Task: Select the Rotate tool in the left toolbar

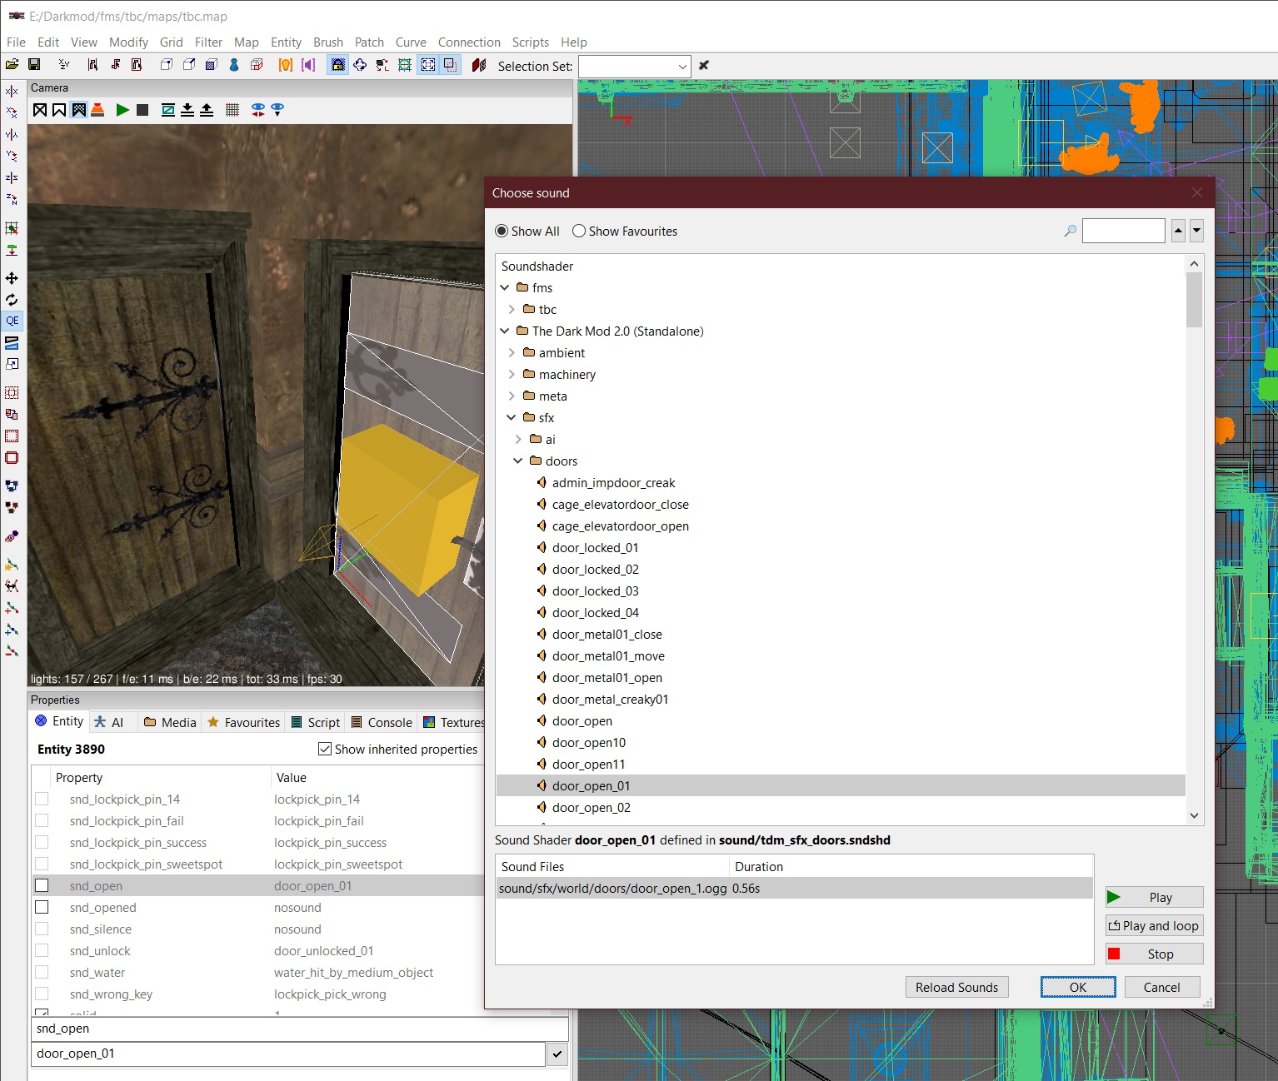Action: 12,300
